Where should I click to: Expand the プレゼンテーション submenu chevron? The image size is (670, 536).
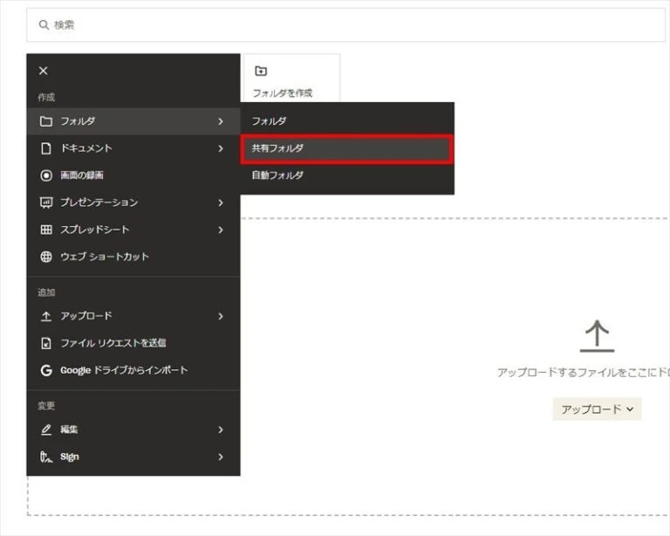point(221,203)
